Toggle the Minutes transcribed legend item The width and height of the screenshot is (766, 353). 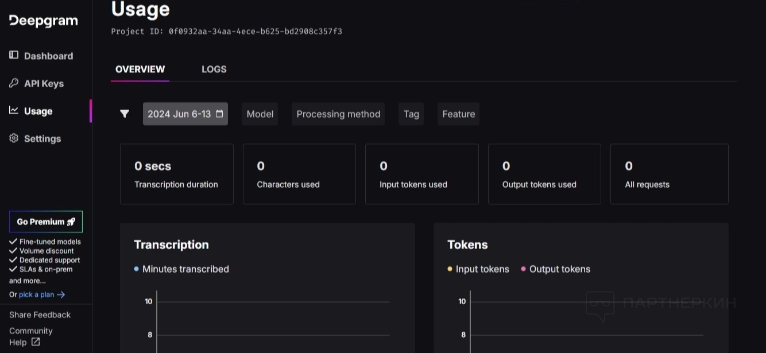tap(181, 269)
